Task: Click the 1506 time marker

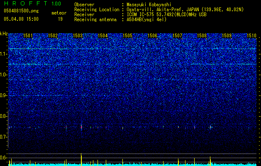Action: tap(152, 36)
